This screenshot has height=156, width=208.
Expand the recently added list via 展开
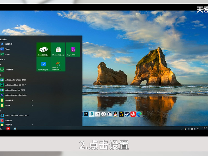coord(2,60)
